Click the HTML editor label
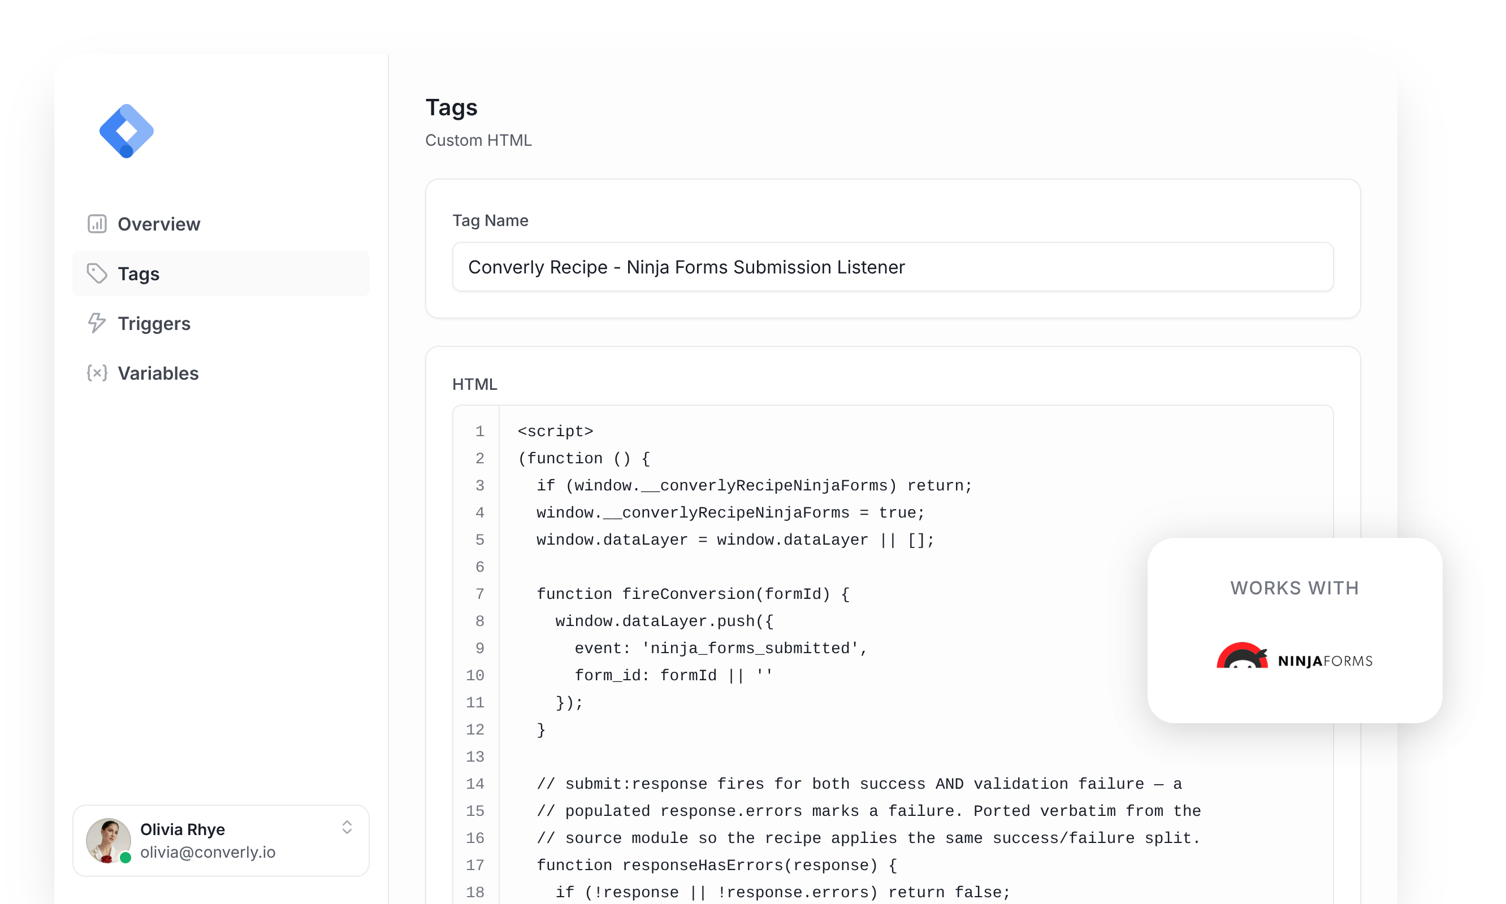This screenshot has width=1506, height=904. [x=475, y=384]
